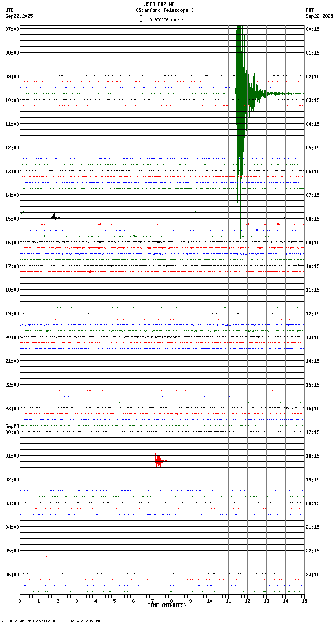Viewport: 336px width, 626px height.
Task: Click the scale label '= 0.000200 cm/sec' at top
Action: pyautogui.click(x=165, y=19)
